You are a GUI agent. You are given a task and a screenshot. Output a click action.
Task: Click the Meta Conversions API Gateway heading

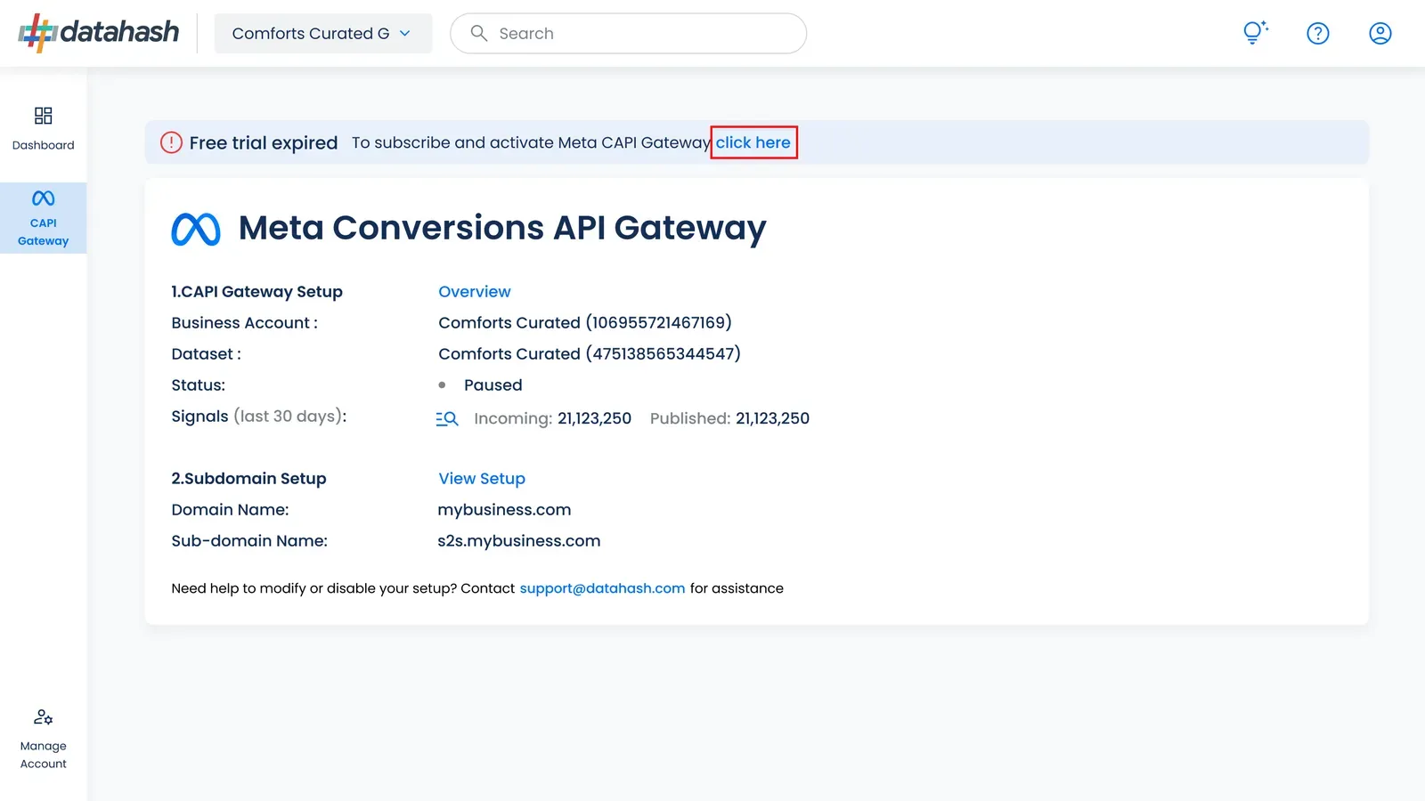coord(502,229)
